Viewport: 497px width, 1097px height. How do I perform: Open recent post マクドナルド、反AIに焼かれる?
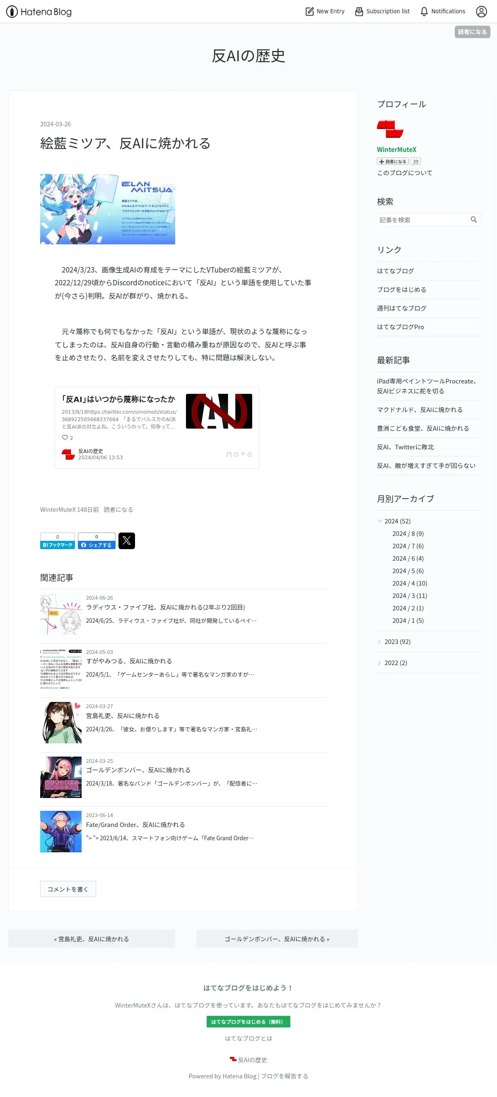[420, 410]
